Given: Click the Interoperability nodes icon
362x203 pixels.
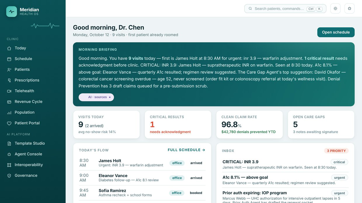Looking at the screenshot, I should pos(9,165).
